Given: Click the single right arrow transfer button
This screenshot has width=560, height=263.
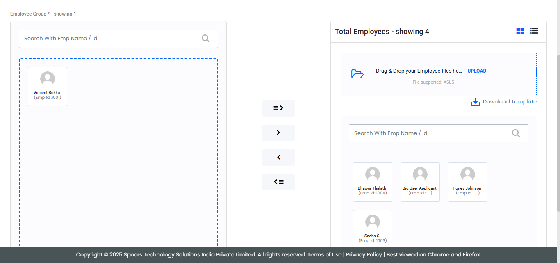Looking at the screenshot, I should coord(278,133).
